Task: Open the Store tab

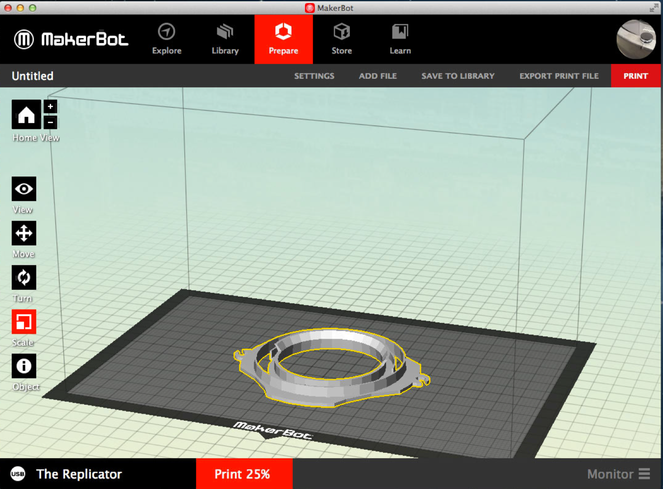Action: click(x=342, y=39)
